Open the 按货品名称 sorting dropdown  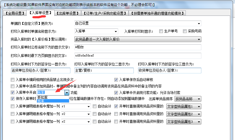pos(199,99)
